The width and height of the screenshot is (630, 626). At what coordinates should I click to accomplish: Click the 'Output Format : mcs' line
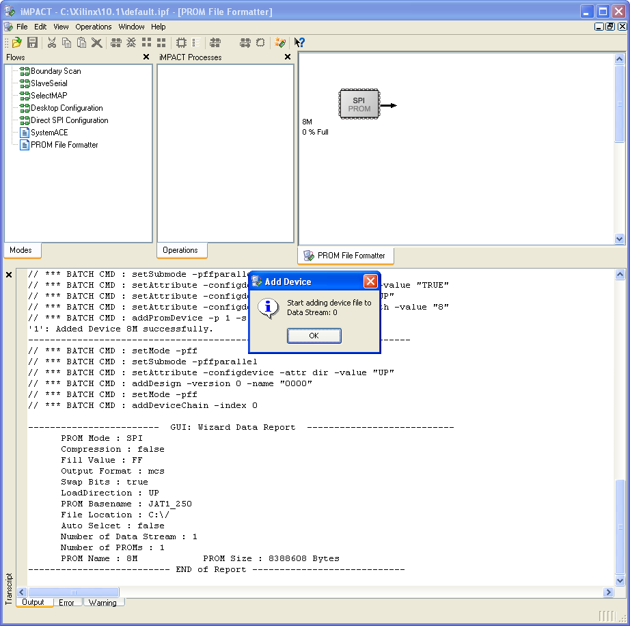113,471
